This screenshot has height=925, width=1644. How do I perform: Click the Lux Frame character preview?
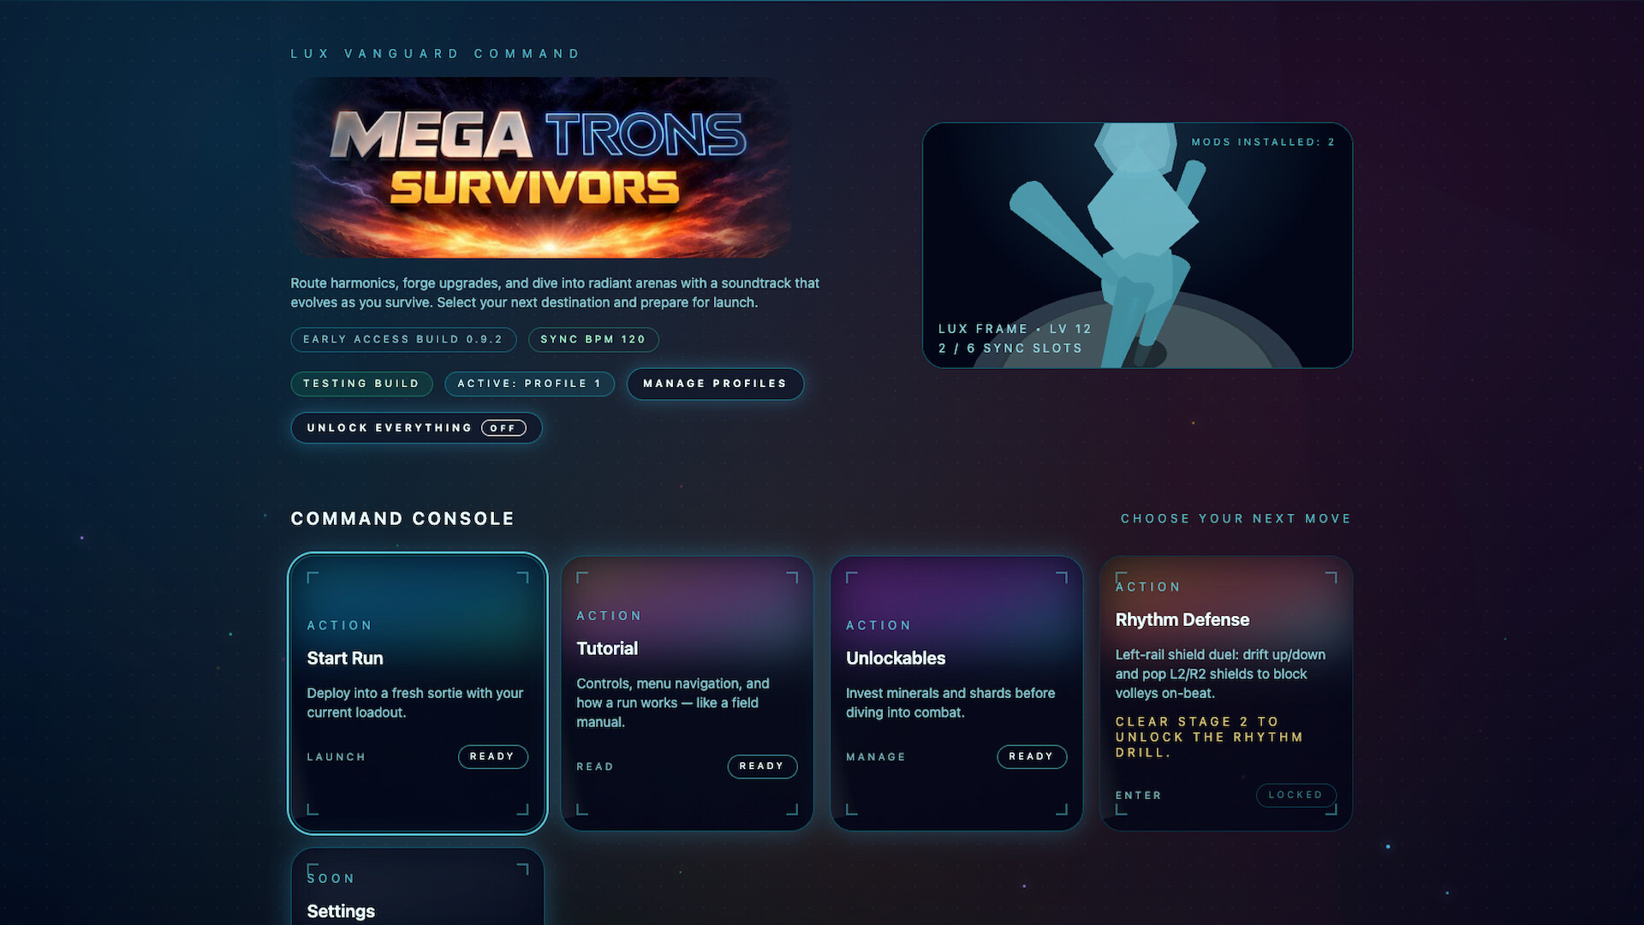pyautogui.click(x=1137, y=246)
